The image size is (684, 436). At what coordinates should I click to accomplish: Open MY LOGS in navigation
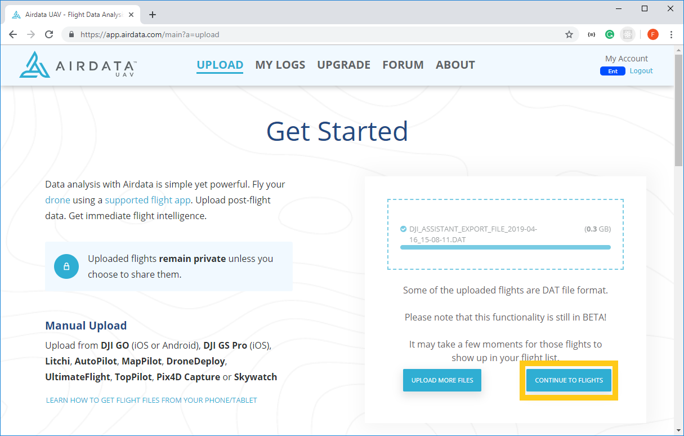coord(280,65)
